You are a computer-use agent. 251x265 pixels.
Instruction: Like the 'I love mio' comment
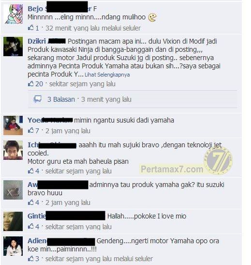tap(30, 226)
